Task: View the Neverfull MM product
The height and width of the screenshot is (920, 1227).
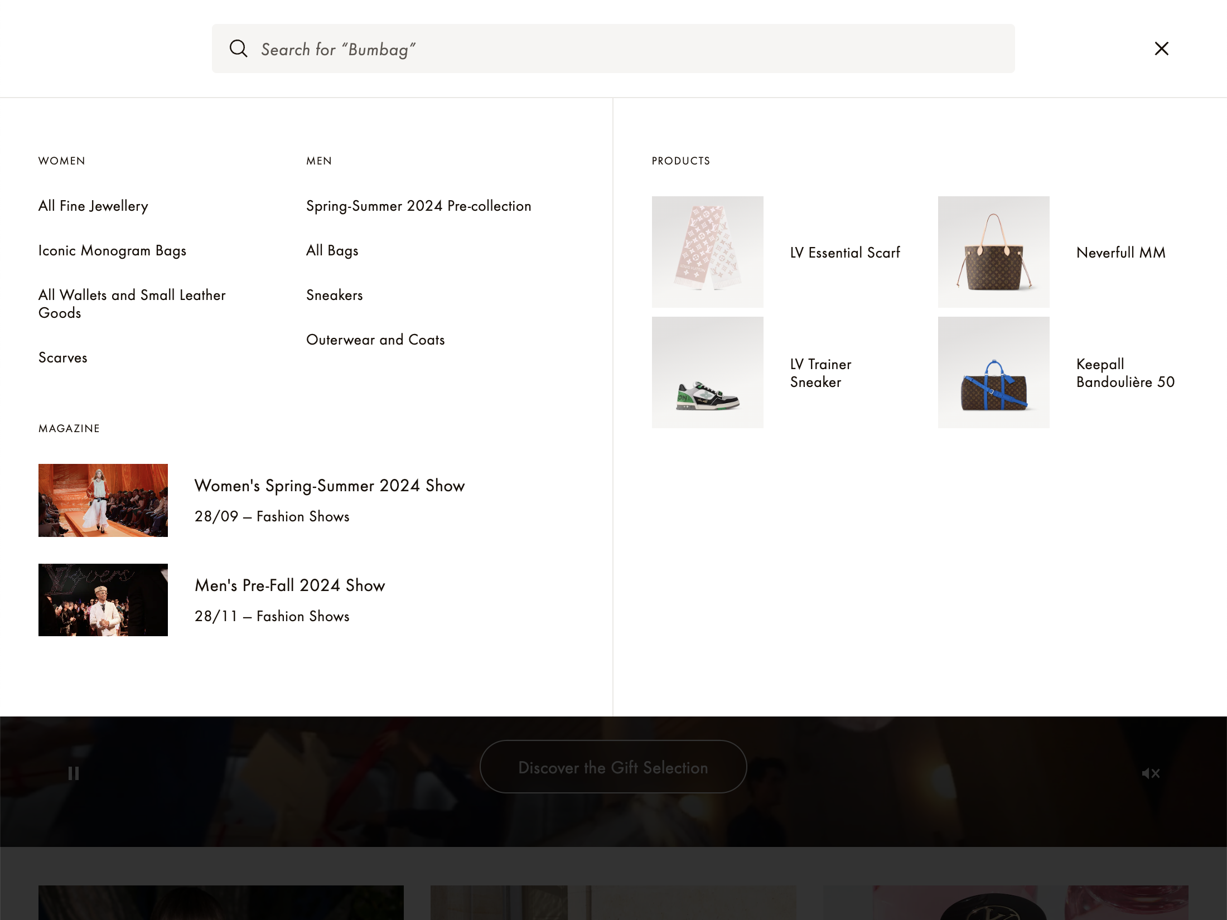Action: coord(1120,253)
